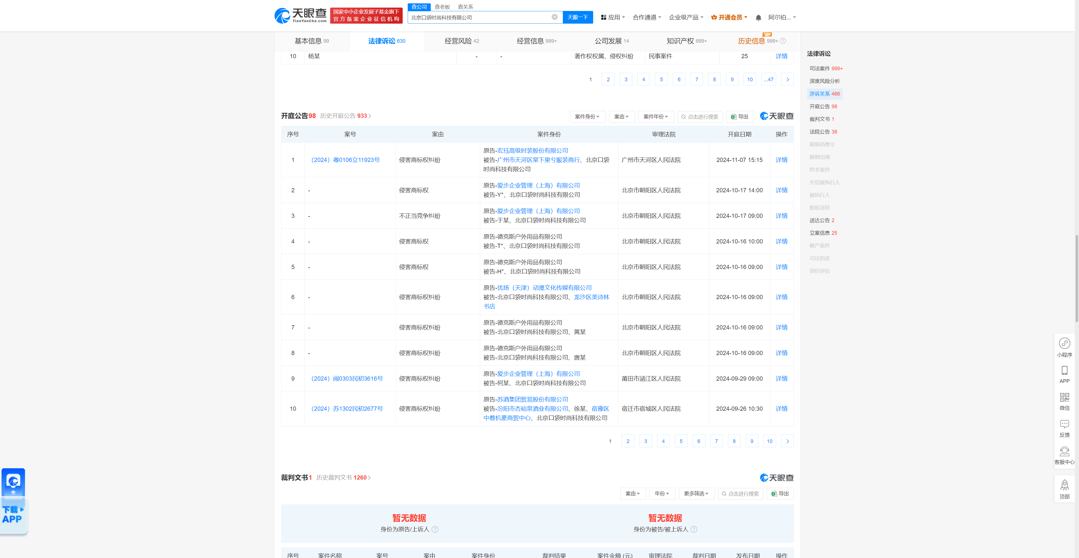Switch to 经营信息 tab

tap(537, 41)
